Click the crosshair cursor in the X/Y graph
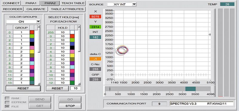 coord(210,34)
